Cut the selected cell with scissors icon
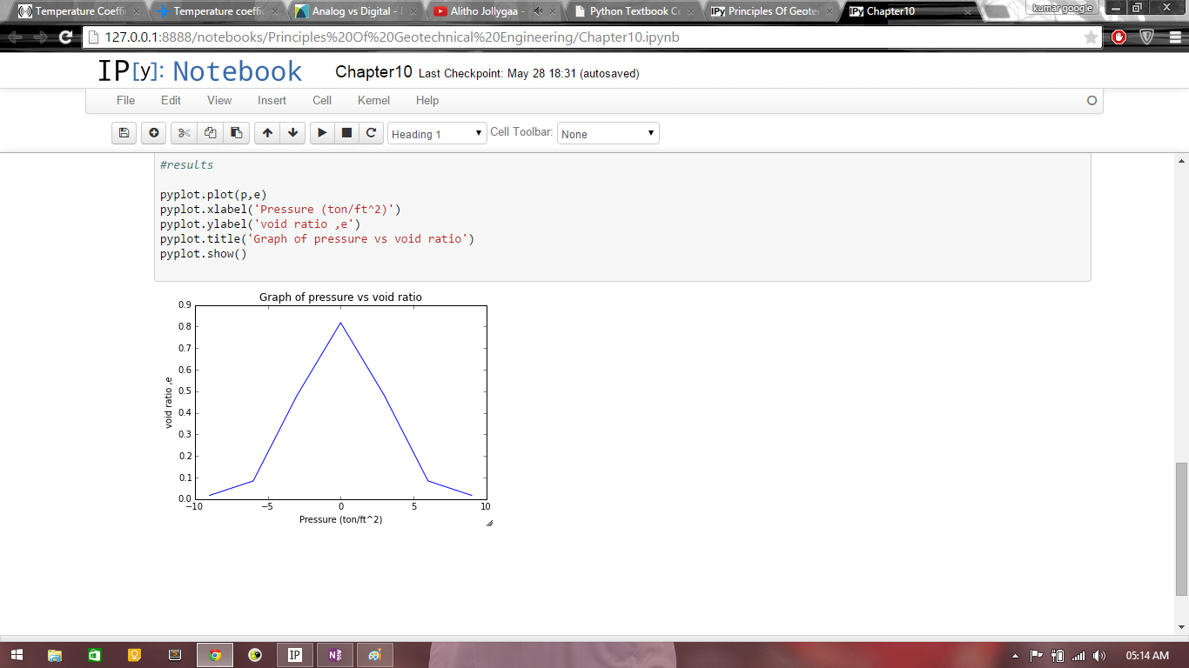This screenshot has height=668, width=1189. pos(184,133)
